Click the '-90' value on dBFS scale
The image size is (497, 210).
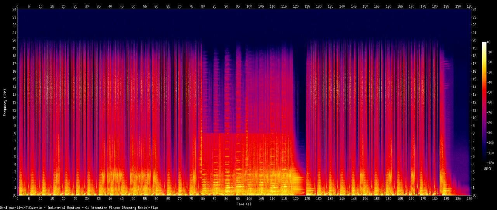point(490,133)
